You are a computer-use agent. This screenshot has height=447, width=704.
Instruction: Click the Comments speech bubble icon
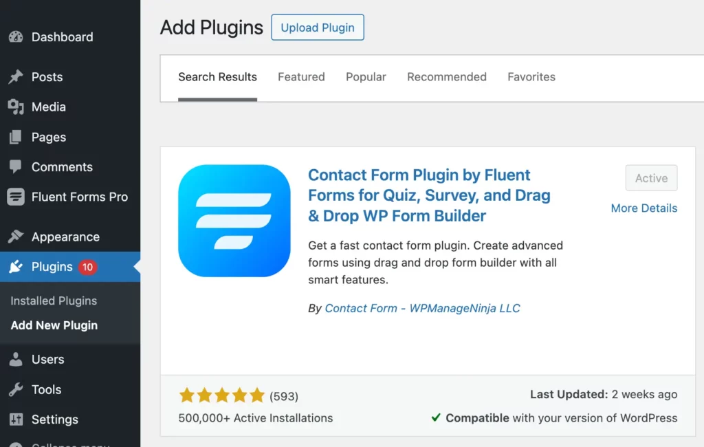16,166
